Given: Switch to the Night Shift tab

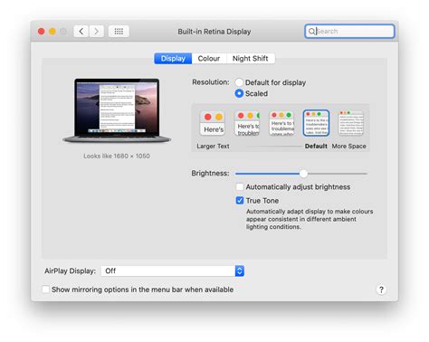Looking at the screenshot, I should (251, 59).
